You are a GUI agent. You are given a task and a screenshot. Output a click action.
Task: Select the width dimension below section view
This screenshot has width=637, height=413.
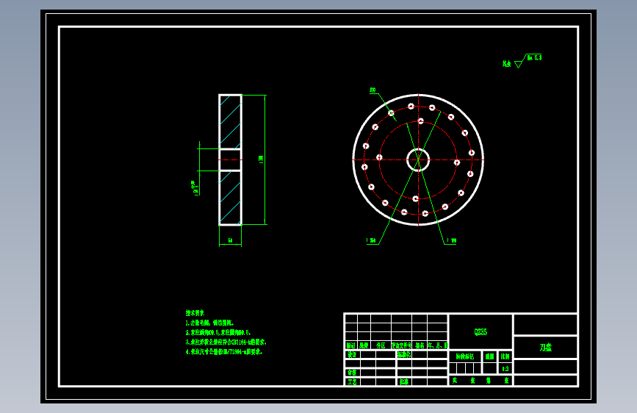[230, 240]
